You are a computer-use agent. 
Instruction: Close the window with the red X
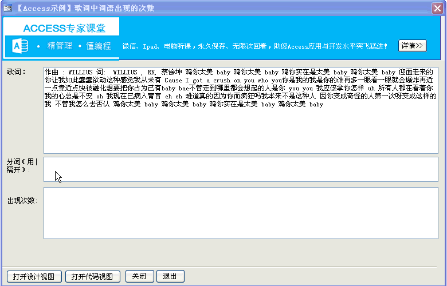pyautogui.click(x=437, y=8)
